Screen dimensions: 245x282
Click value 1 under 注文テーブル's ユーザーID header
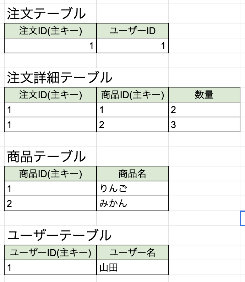tap(132, 46)
